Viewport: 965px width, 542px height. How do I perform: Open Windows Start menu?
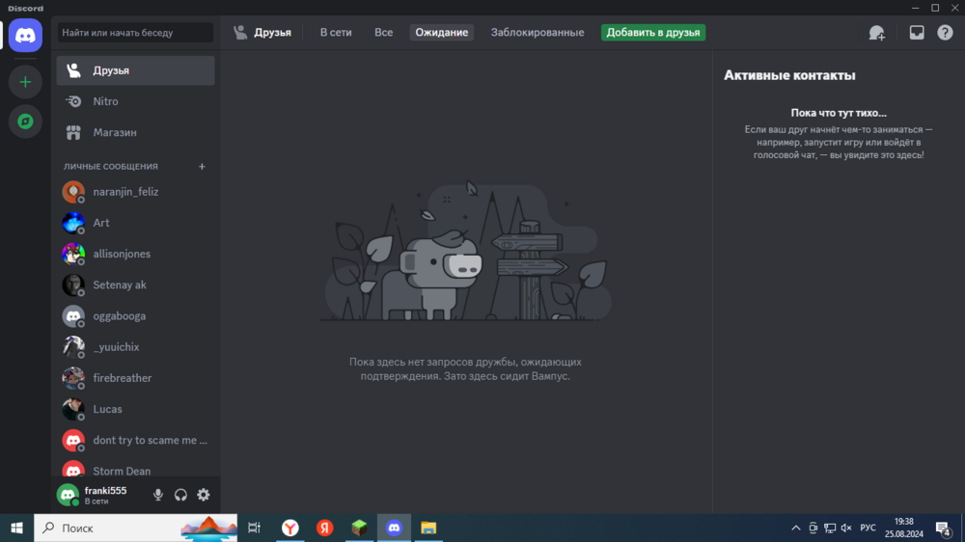pos(16,528)
